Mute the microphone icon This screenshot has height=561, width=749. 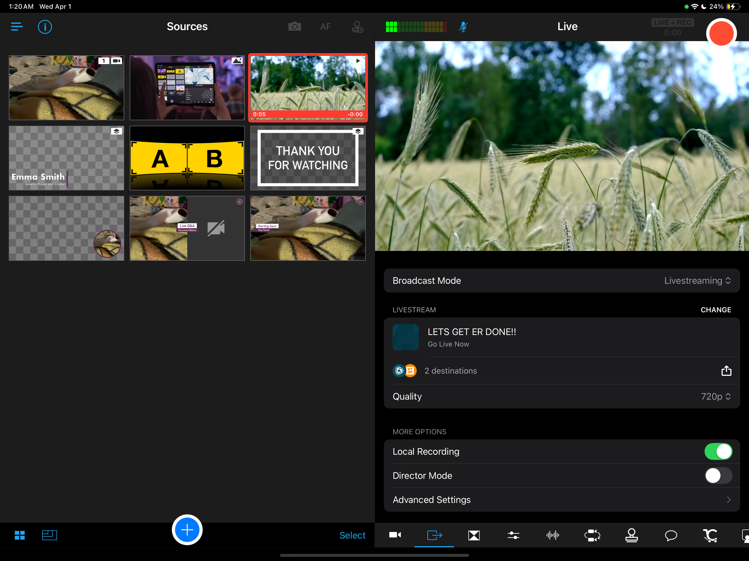coord(463,26)
